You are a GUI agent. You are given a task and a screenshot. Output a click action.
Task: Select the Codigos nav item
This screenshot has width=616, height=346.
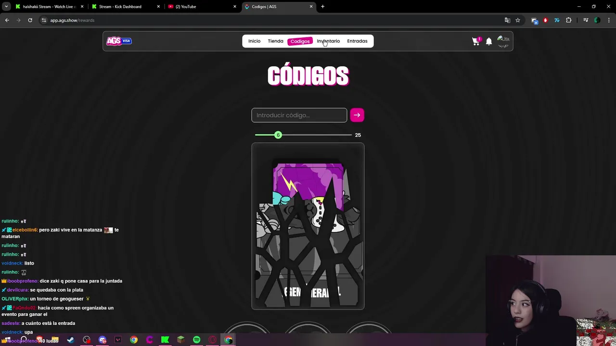pos(300,41)
